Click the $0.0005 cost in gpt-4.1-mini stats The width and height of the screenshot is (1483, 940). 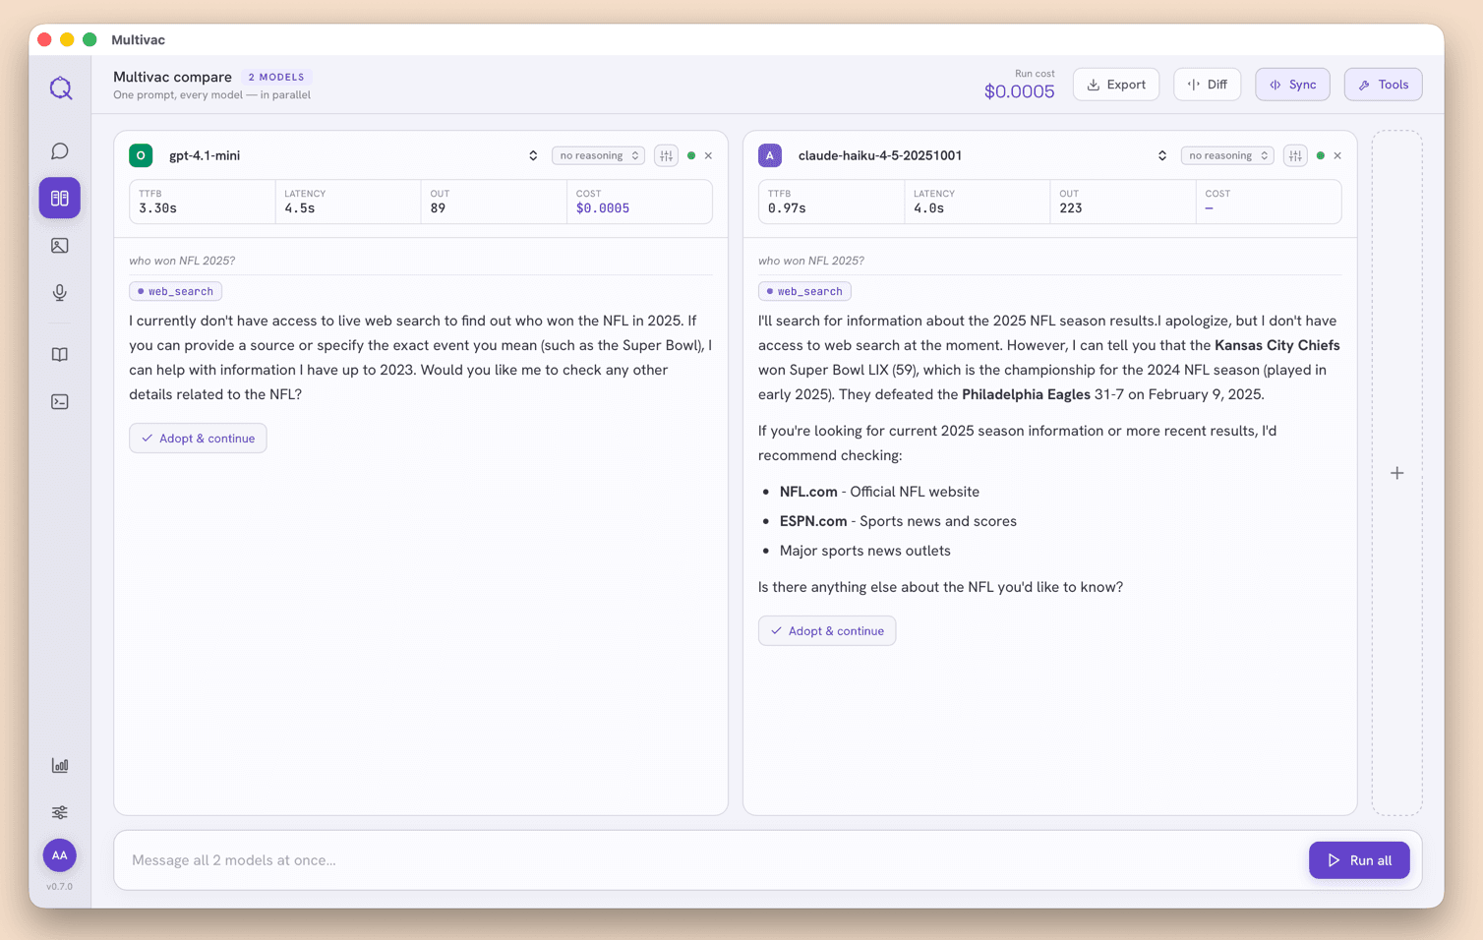(x=603, y=208)
